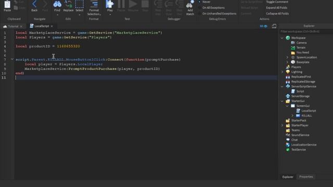Image resolution: width=333 pixels, height=187 pixels.
Task: Collapse the Workspace tree node
Action: click(282, 38)
